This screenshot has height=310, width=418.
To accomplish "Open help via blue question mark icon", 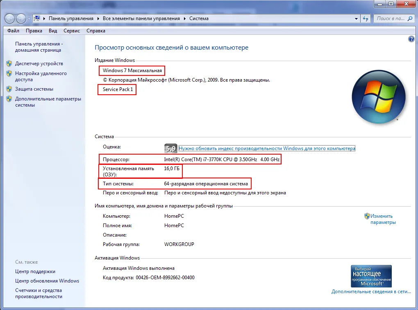I will (411, 39).
